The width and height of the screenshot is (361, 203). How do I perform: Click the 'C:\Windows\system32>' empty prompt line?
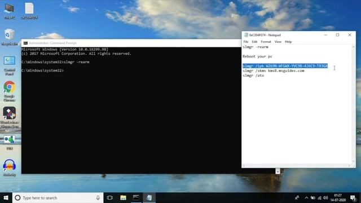(42, 70)
